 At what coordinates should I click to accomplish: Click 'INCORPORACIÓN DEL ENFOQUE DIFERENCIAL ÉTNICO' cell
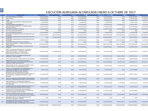tap(21, 87)
